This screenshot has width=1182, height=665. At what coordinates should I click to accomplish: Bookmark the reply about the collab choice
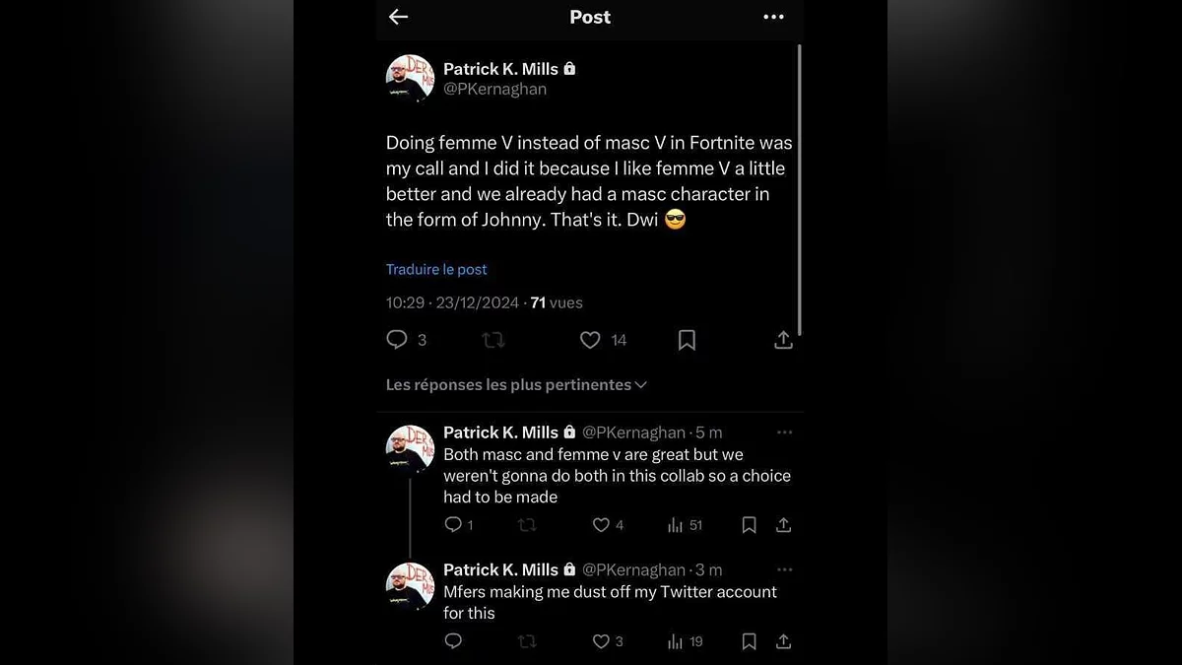[749, 525]
